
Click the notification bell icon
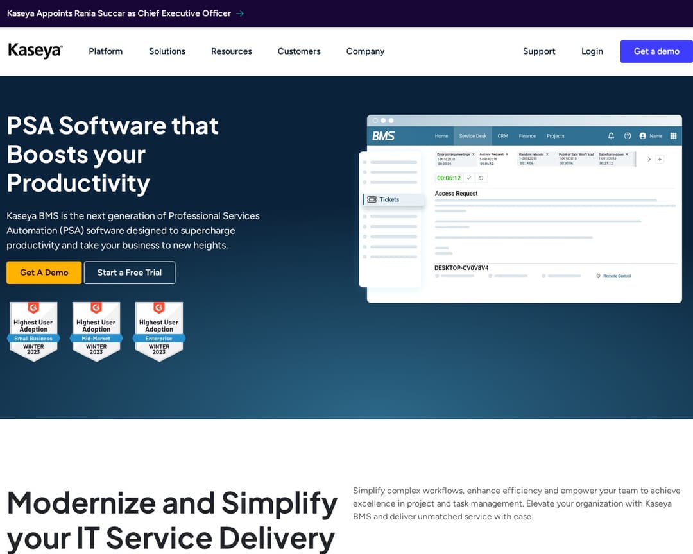612,136
